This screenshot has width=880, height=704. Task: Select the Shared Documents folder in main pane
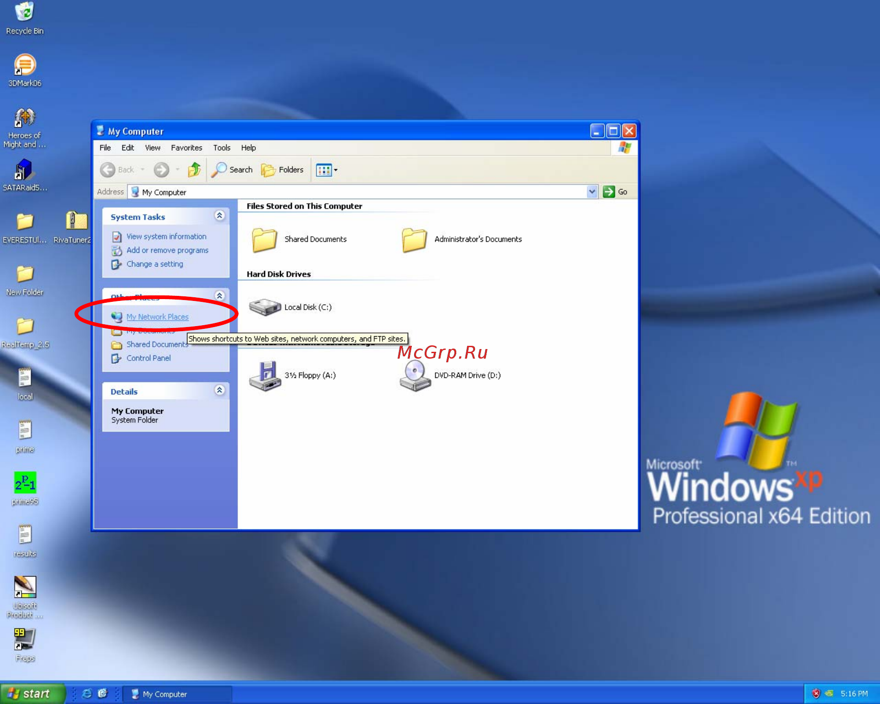tap(300, 240)
